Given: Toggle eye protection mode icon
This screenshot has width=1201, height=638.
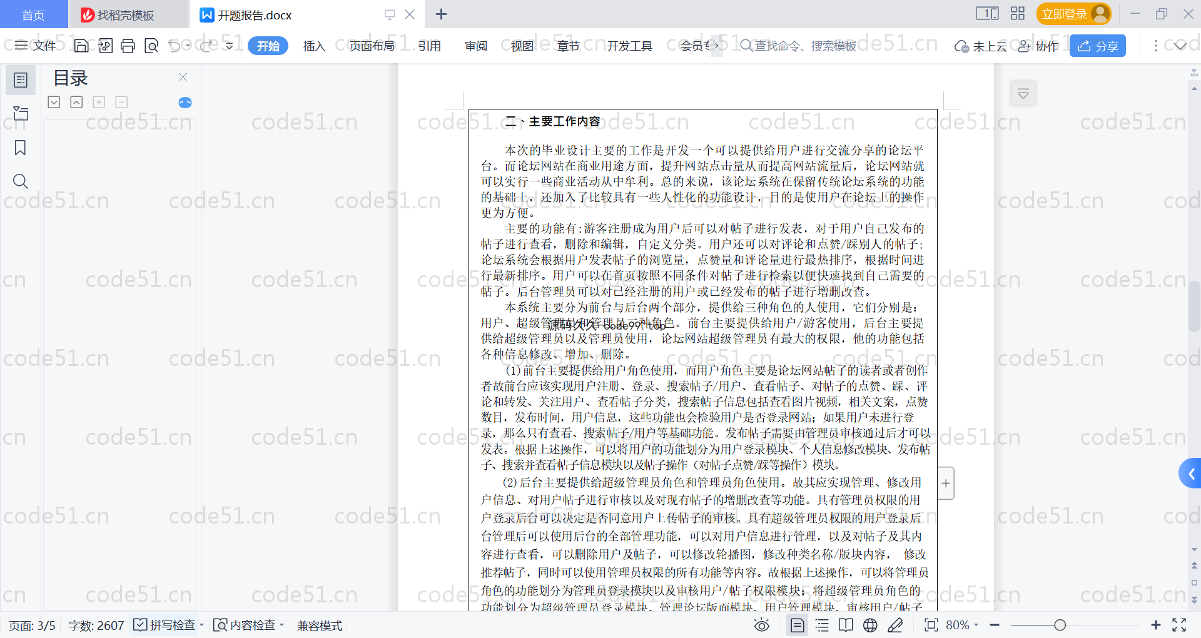Looking at the screenshot, I should pos(761,625).
